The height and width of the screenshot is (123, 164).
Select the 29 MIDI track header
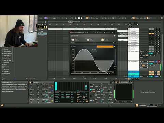(134, 49)
